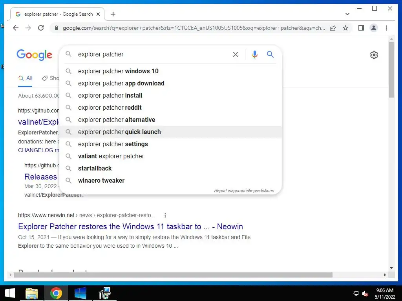Viewport: 402px width, 301px height.
Task: Choose suggestion explorer patcher app download
Action: pyautogui.click(x=170, y=83)
